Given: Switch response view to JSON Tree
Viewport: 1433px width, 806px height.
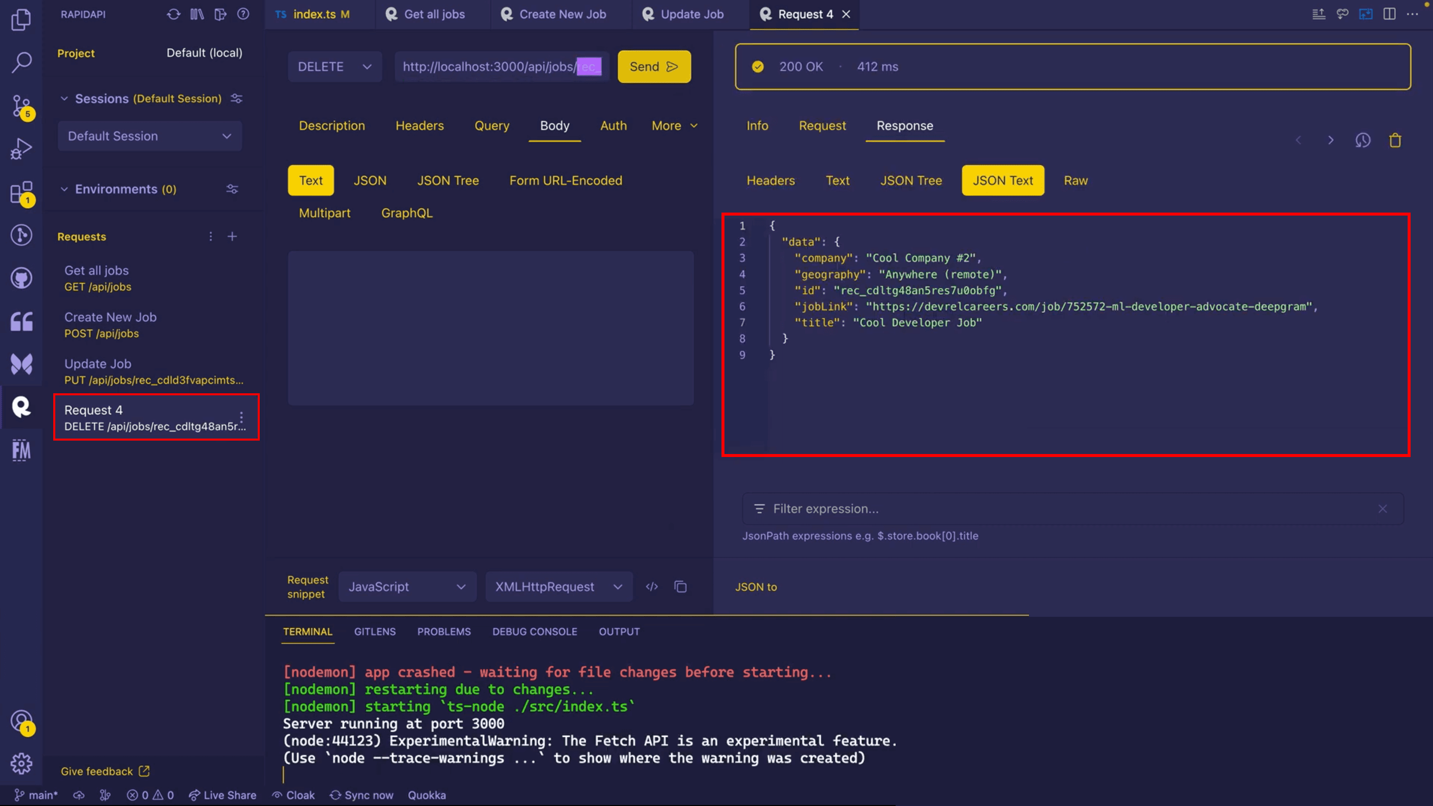Looking at the screenshot, I should point(911,180).
